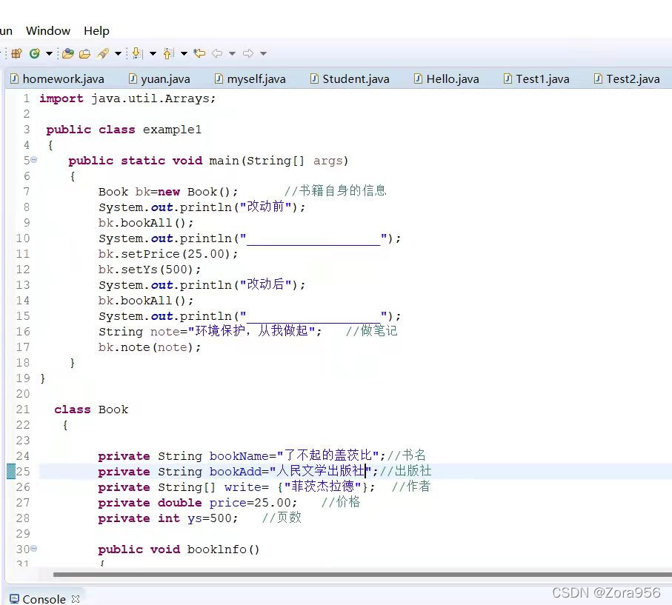Click the New Java Class icon
This screenshot has height=605, width=672.
click(35, 53)
